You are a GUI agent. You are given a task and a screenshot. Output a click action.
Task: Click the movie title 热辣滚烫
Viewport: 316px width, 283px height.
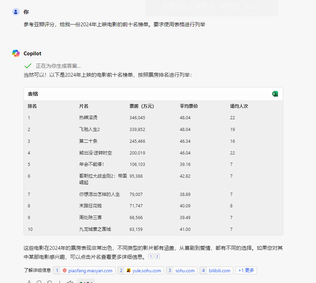pos(88,117)
